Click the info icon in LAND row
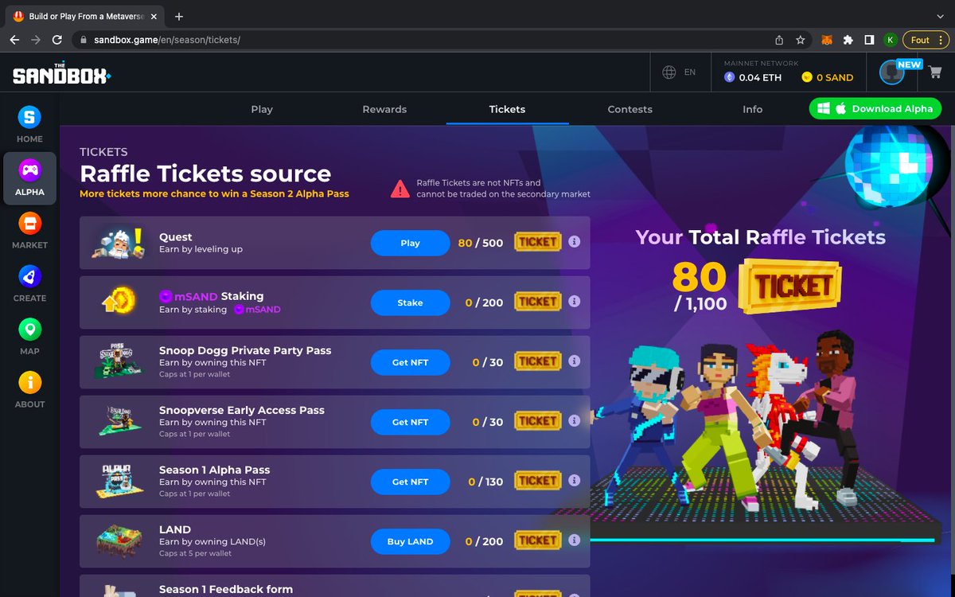This screenshot has width=955, height=597. [575, 540]
